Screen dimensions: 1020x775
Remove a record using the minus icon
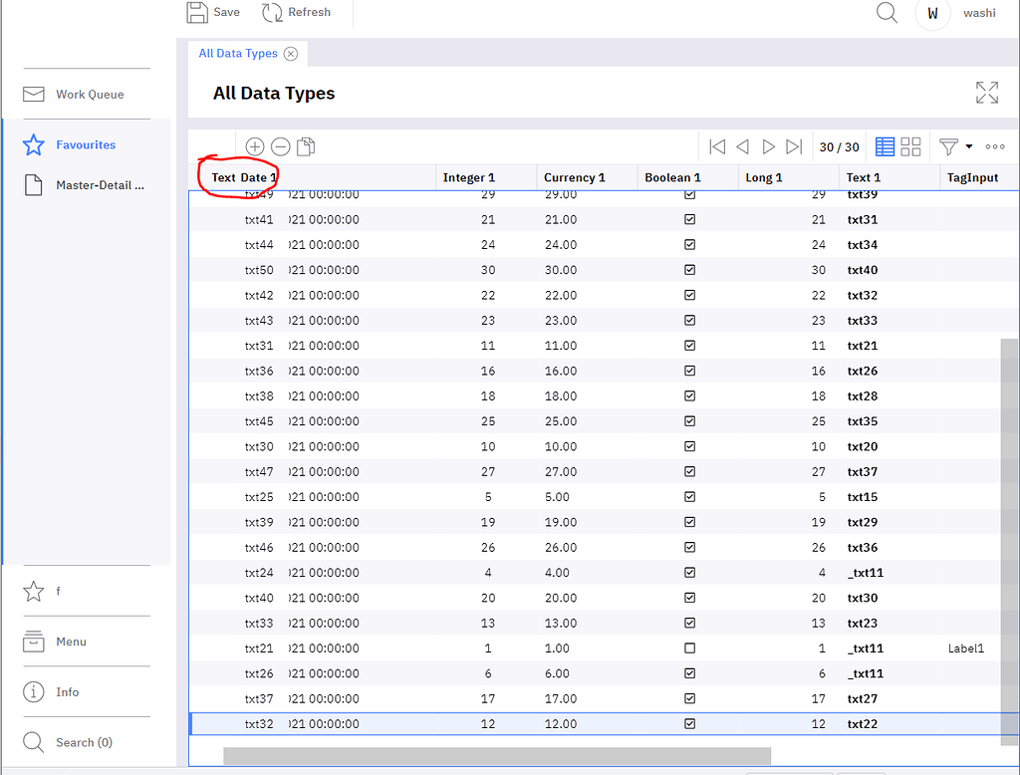[280, 145]
